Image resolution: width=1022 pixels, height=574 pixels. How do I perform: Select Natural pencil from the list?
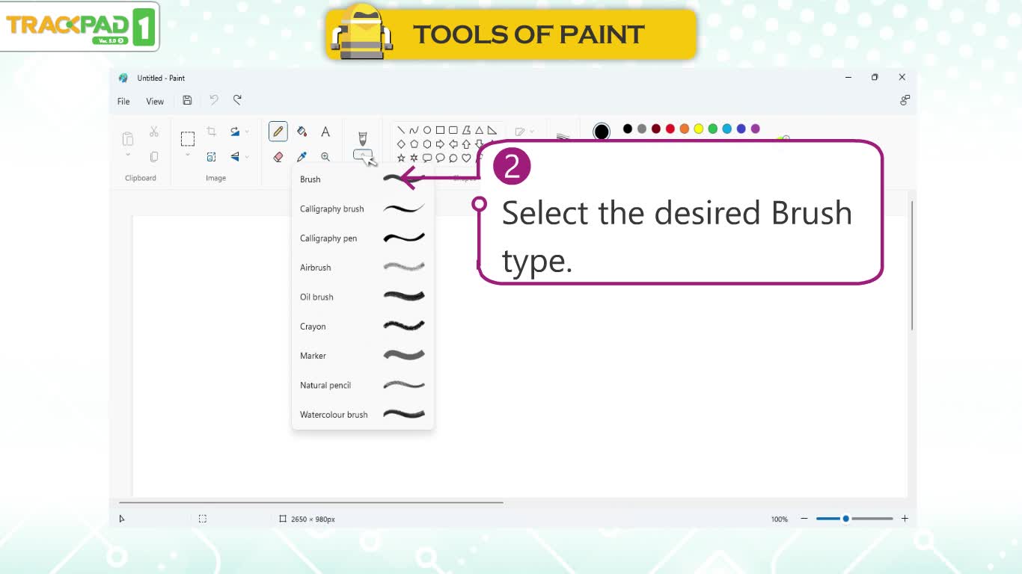click(363, 385)
